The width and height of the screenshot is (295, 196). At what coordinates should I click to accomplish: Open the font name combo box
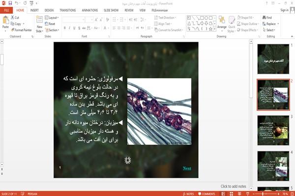[x=74, y=20]
